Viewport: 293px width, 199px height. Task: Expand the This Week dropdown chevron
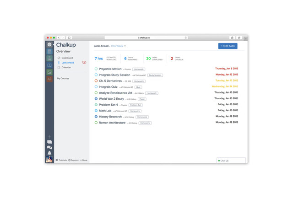click(125, 46)
